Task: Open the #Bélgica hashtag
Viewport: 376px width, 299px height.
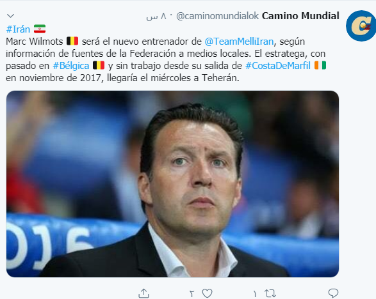Action: coord(71,66)
